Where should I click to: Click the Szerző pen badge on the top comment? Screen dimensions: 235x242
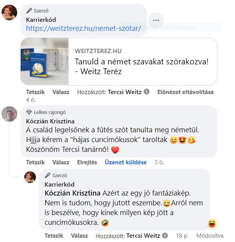pyautogui.click(x=29, y=11)
